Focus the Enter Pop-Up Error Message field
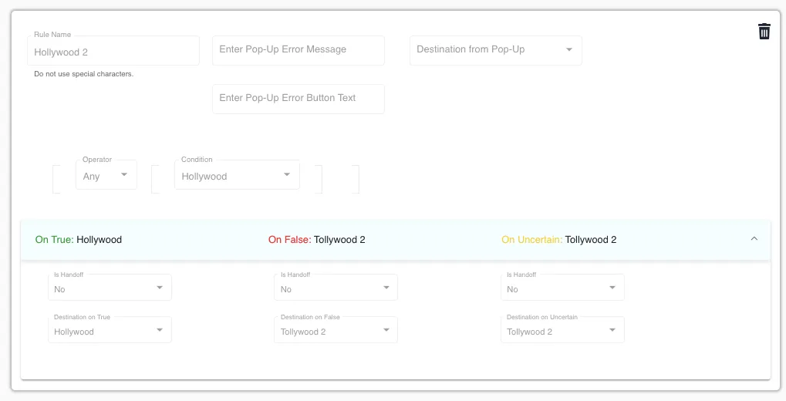786x401 pixels. [299, 50]
